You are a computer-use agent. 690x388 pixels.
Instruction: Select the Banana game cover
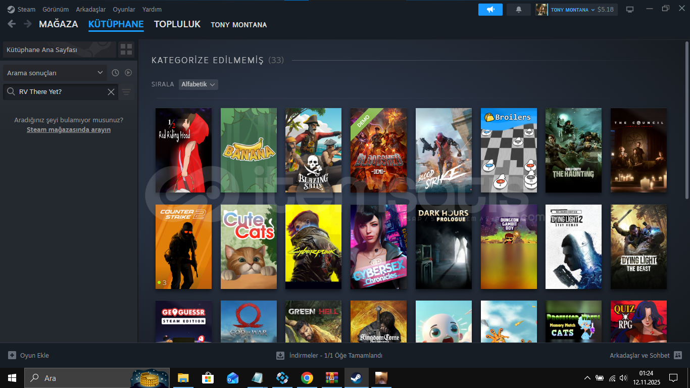pos(249,150)
